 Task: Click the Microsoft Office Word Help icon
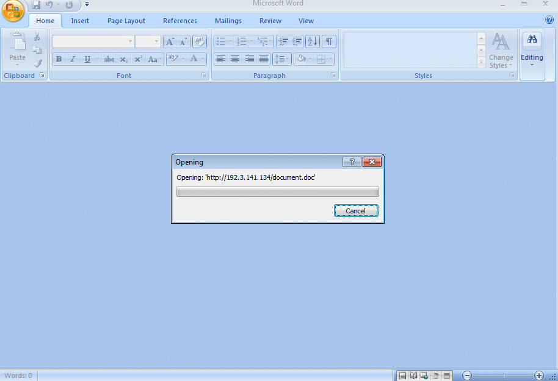549,20
